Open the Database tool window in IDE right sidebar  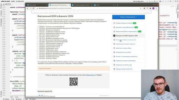click(x=178, y=15)
